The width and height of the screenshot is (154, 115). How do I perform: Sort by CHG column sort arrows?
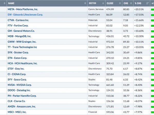coord(131,3)
